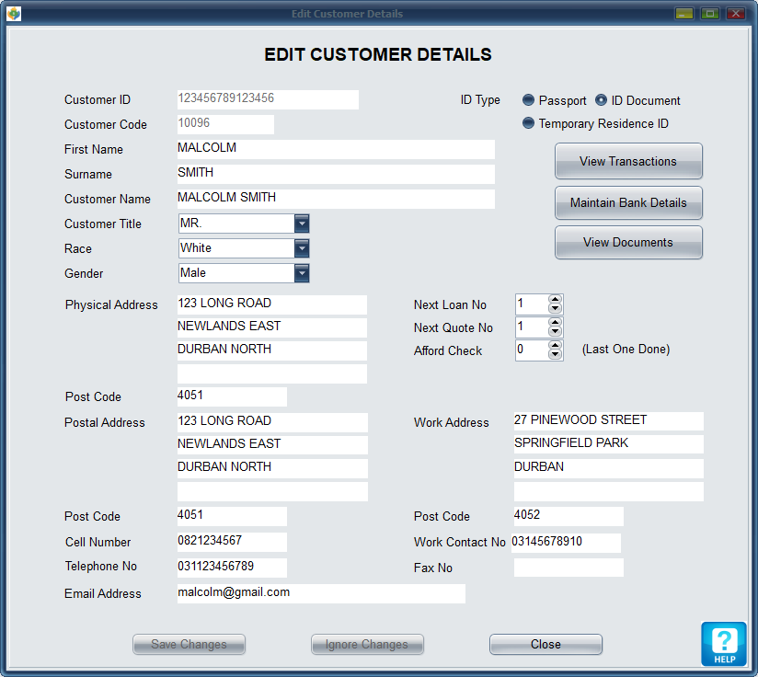Close the customer details form
Viewport: 758px width, 677px height.
(546, 644)
